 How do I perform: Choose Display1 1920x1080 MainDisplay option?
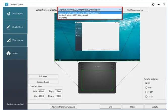point(90,13)
